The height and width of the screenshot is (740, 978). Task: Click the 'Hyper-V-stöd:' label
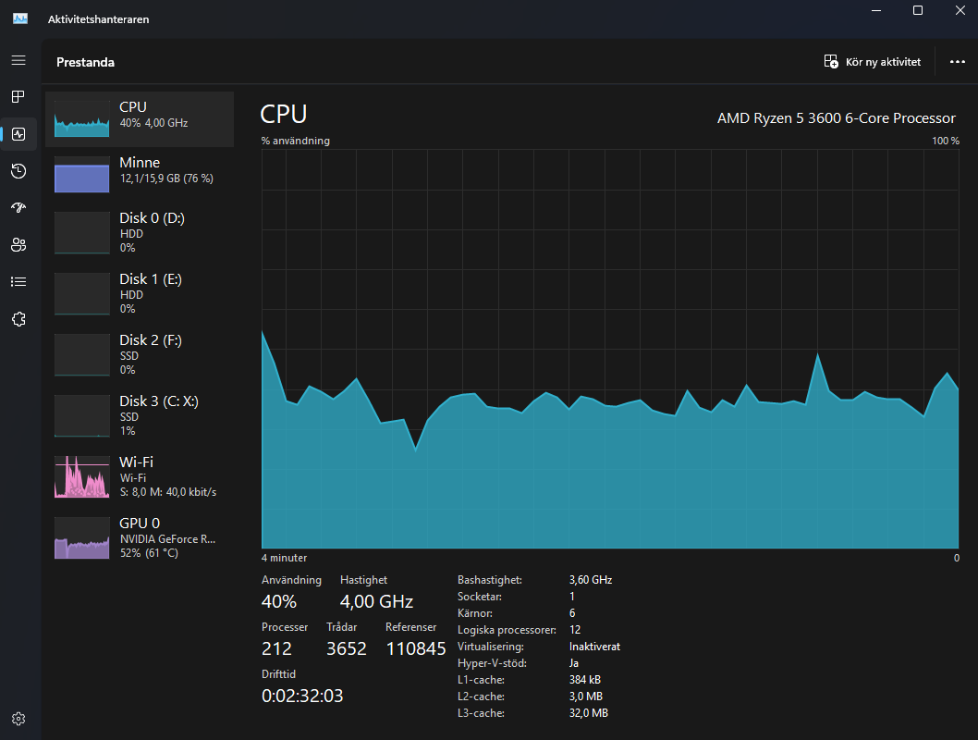[x=492, y=663]
